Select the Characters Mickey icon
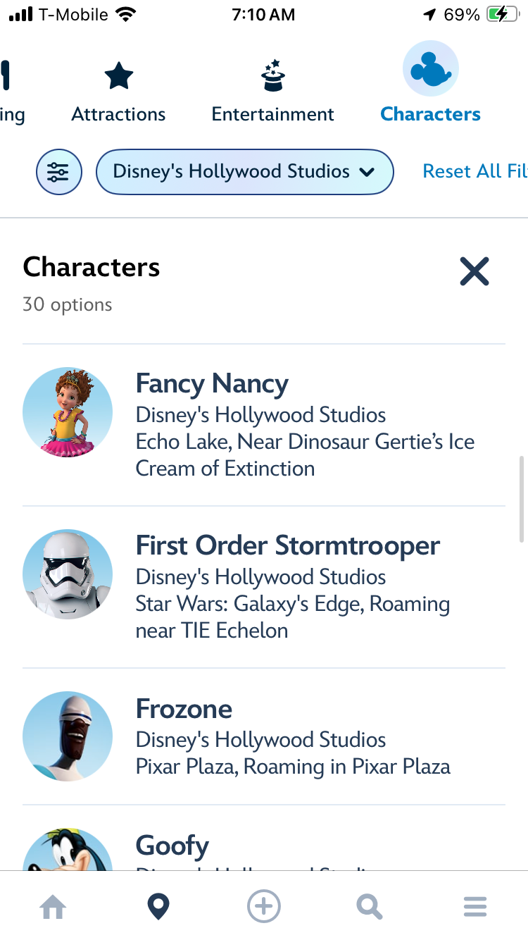Image resolution: width=528 pixels, height=940 pixels. 430,69
